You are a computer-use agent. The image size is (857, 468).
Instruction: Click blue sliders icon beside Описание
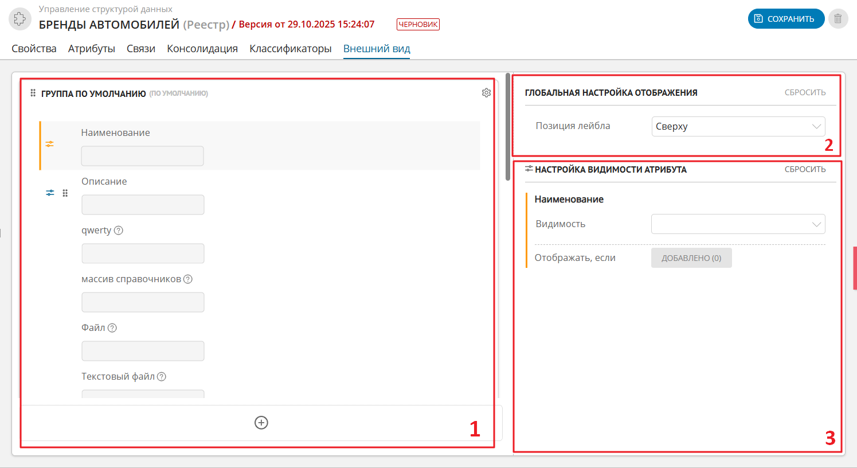(x=50, y=193)
